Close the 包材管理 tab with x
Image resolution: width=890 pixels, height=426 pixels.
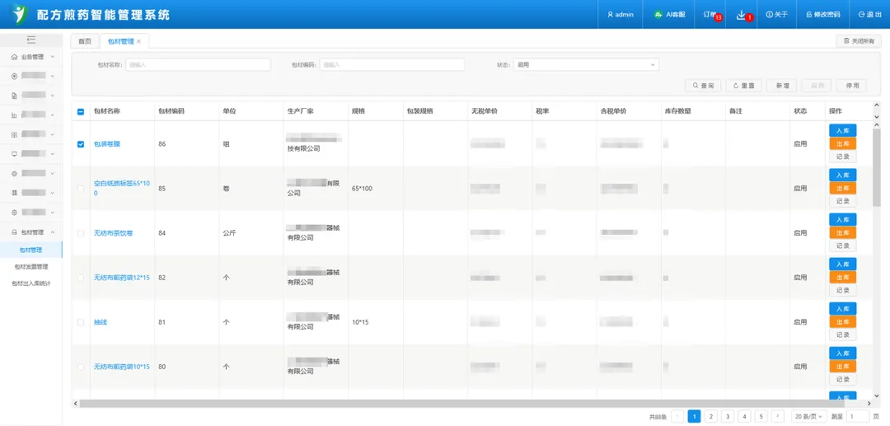[138, 41]
